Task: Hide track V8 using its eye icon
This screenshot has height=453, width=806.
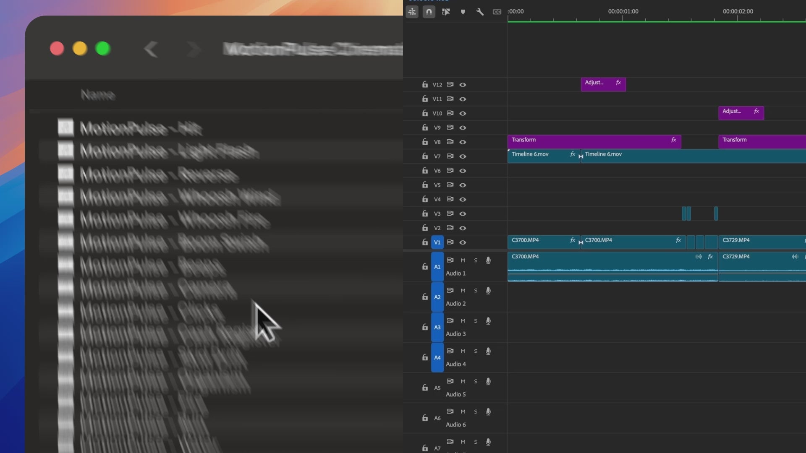Action: pyautogui.click(x=463, y=142)
